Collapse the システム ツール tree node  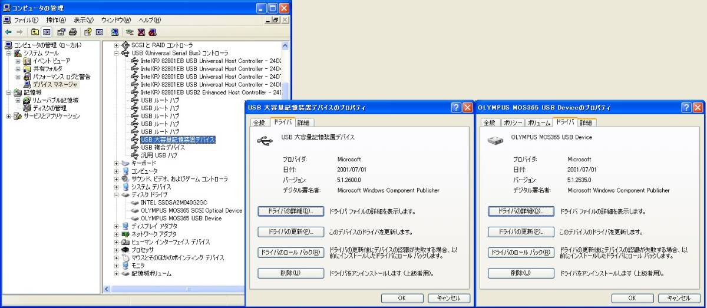coord(9,53)
